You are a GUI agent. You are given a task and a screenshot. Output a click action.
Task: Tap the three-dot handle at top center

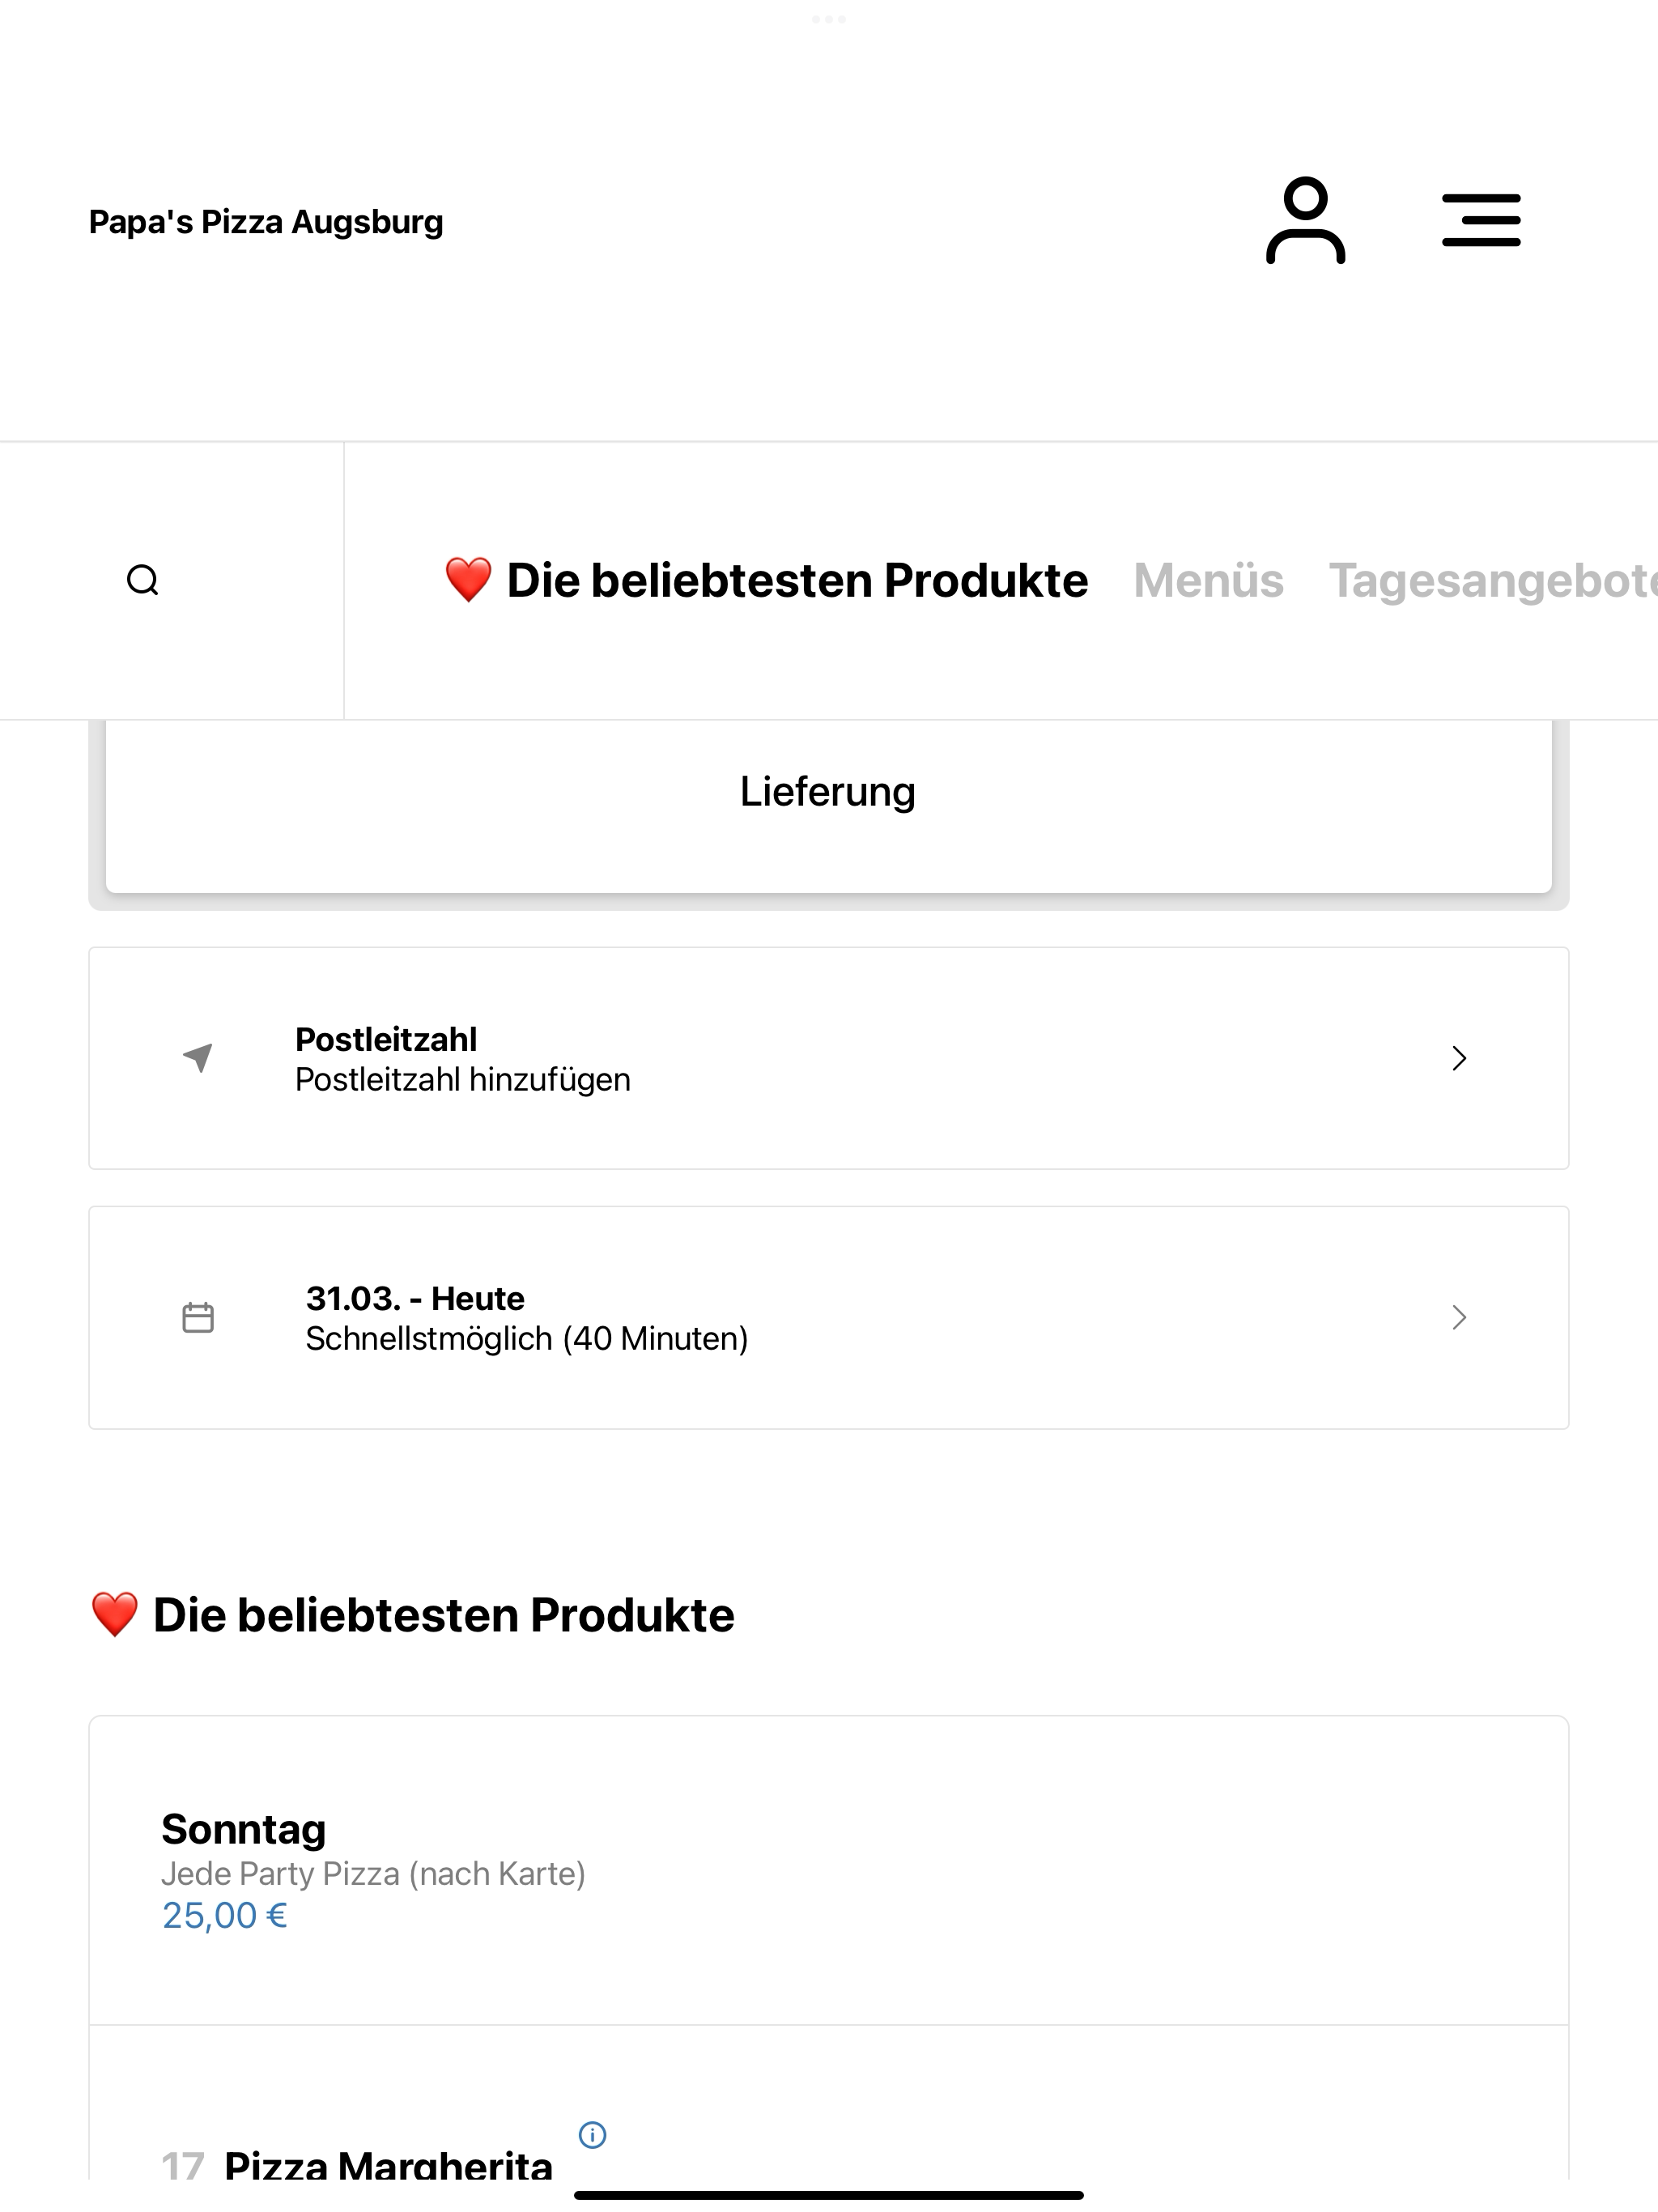point(829,19)
